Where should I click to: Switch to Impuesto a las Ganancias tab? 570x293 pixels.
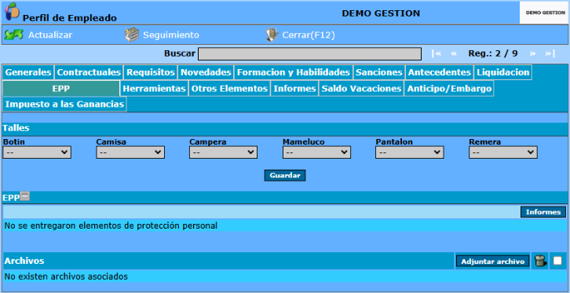point(64,104)
